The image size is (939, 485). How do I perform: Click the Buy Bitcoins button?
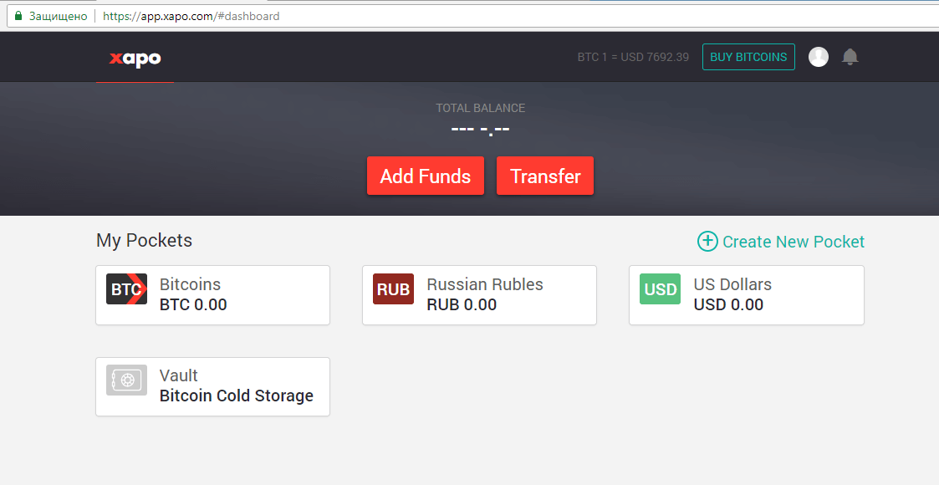[748, 57]
